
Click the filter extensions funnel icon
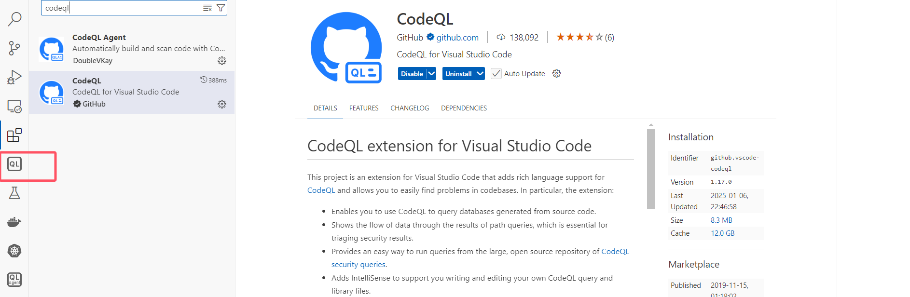point(221,8)
